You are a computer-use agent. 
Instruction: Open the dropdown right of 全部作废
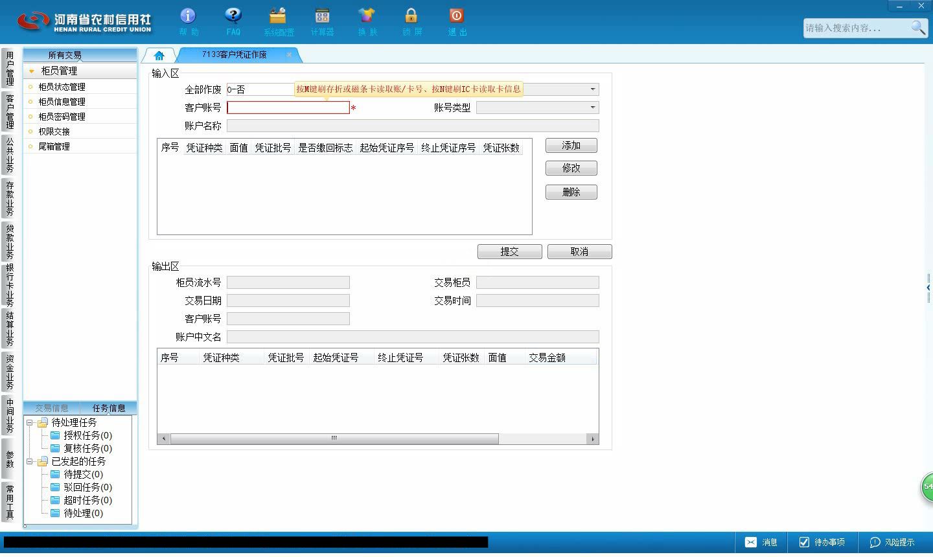click(x=592, y=89)
